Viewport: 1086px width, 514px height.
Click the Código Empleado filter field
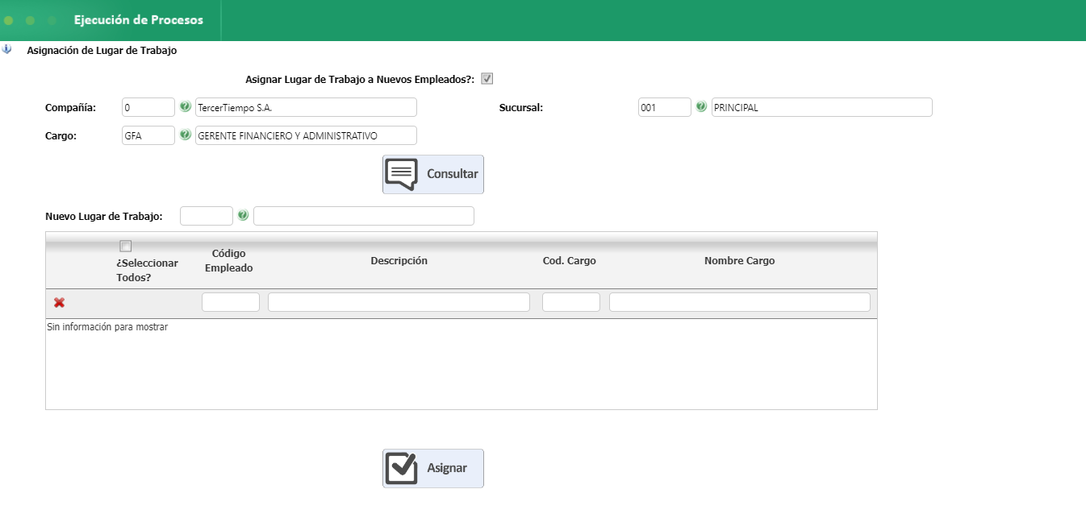pyautogui.click(x=231, y=302)
